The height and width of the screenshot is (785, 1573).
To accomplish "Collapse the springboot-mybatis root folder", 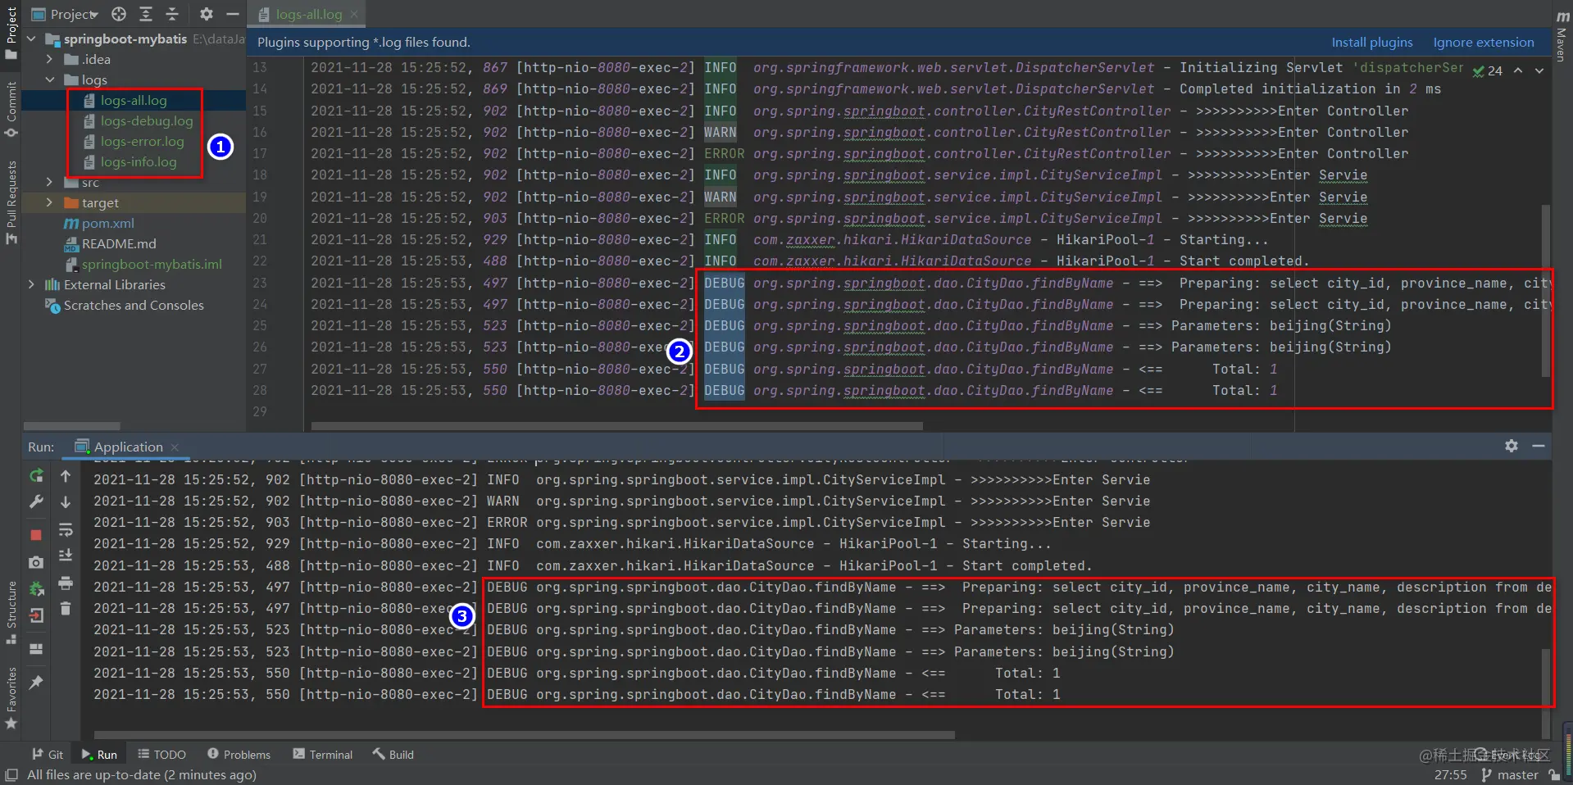I will tap(31, 39).
